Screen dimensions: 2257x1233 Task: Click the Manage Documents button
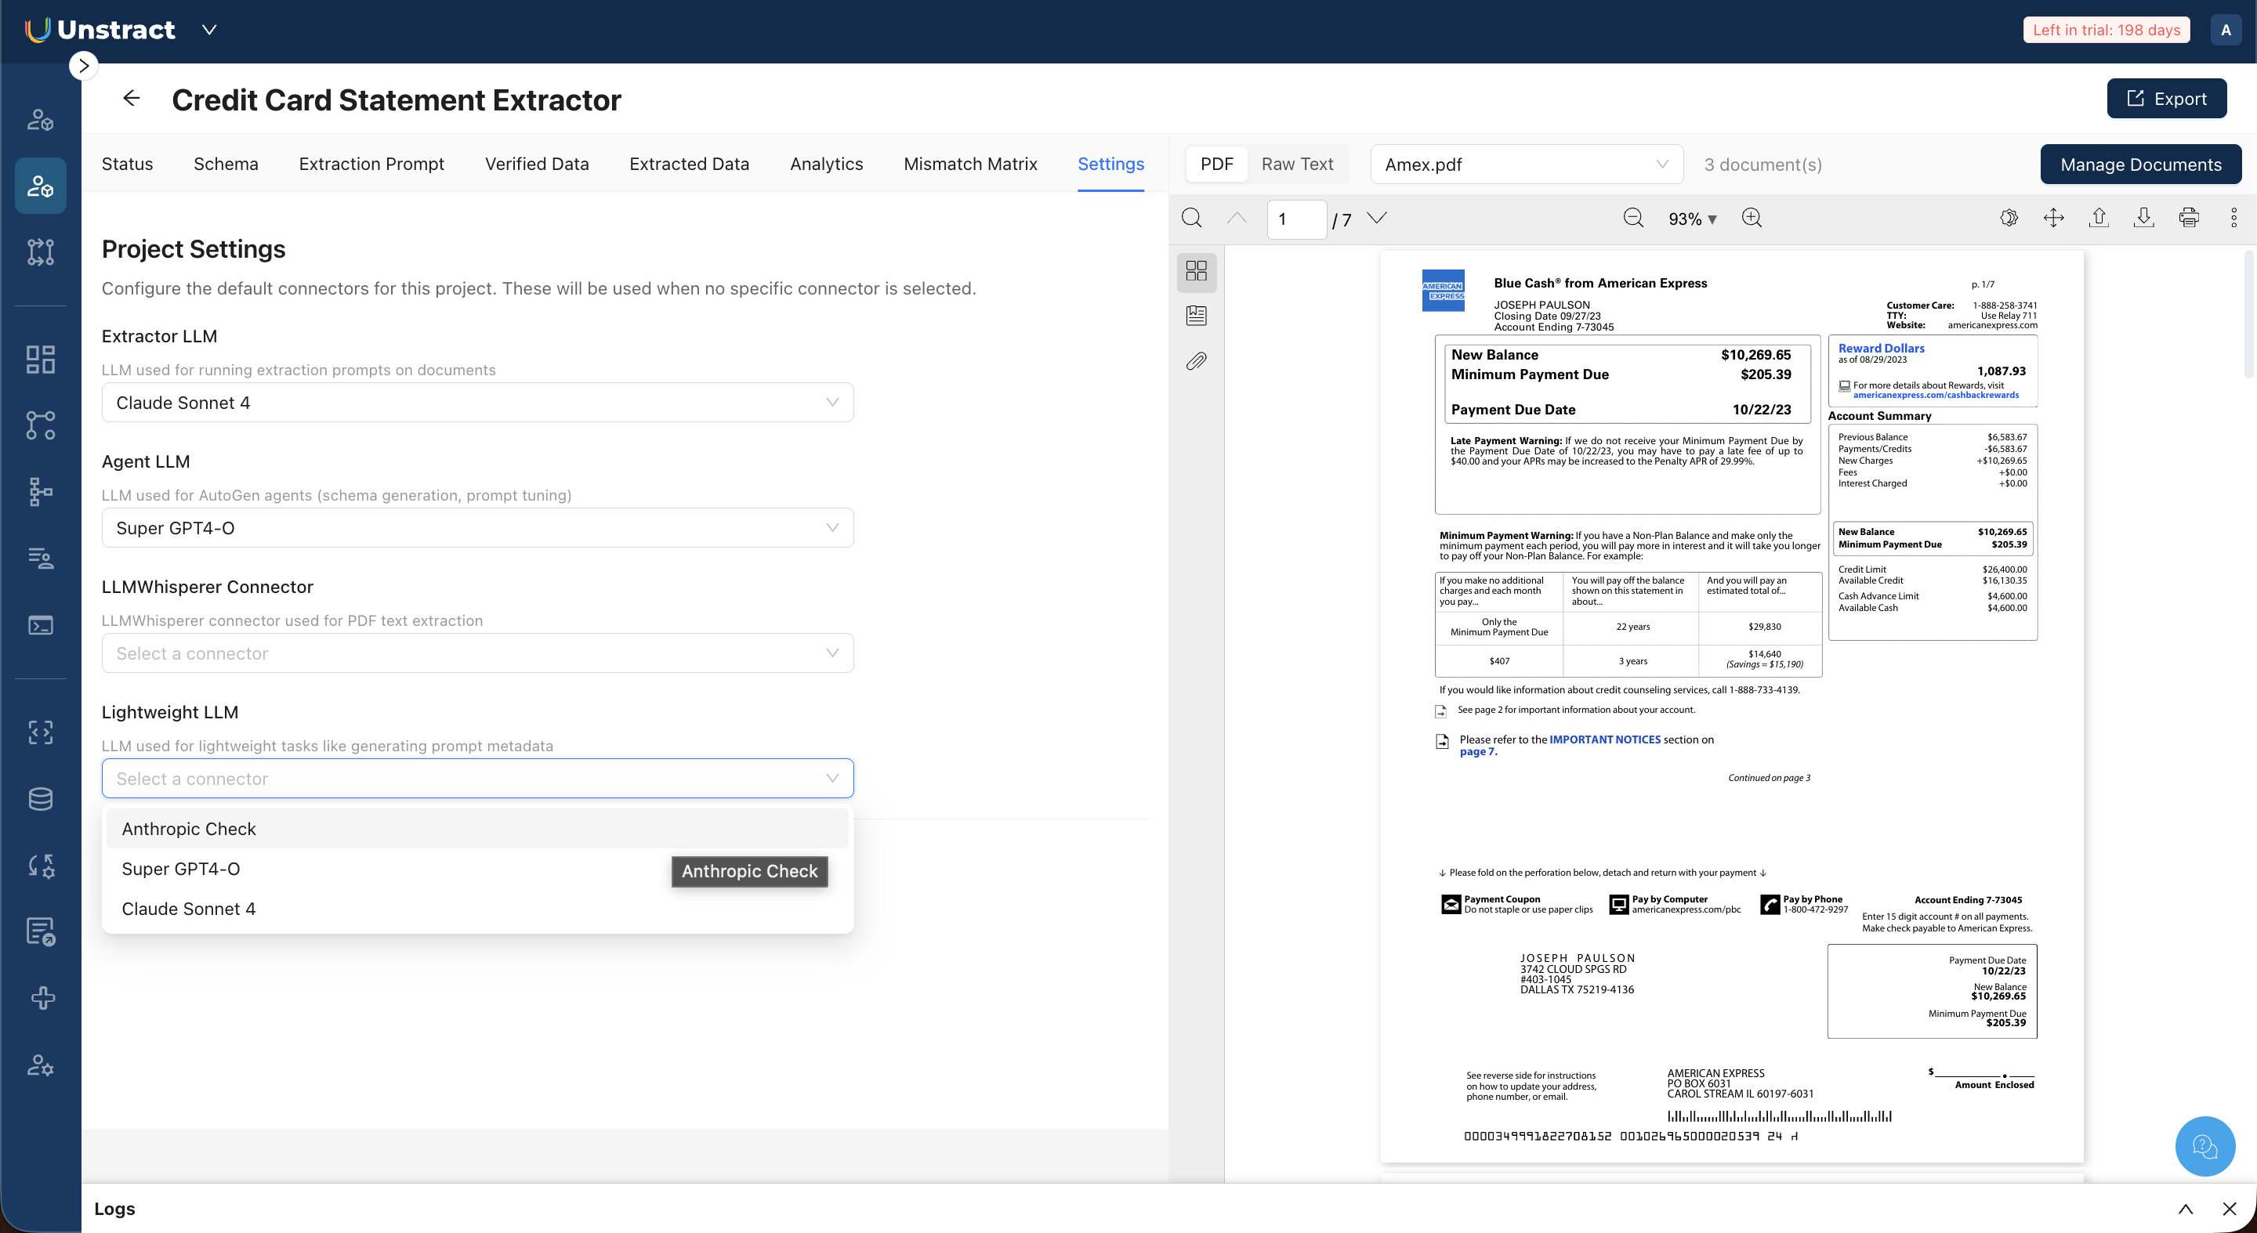click(x=2140, y=165)
